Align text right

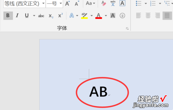[157, 16]
